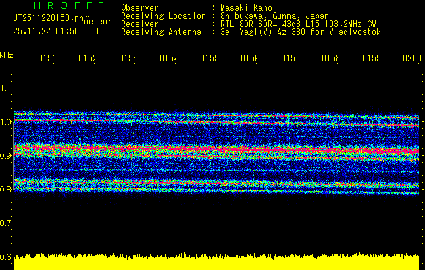Click the 0.9 frequency axis tick

(6, 155)
